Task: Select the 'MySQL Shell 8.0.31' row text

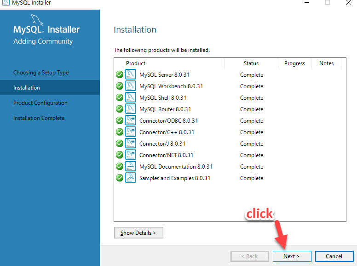Action: (163, 98)
